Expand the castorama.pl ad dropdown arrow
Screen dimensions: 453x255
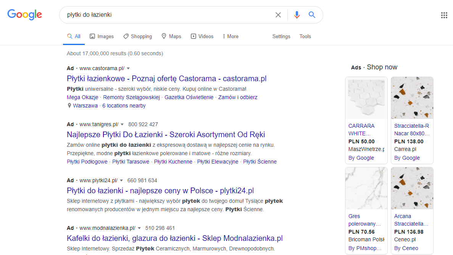point(128,69)
